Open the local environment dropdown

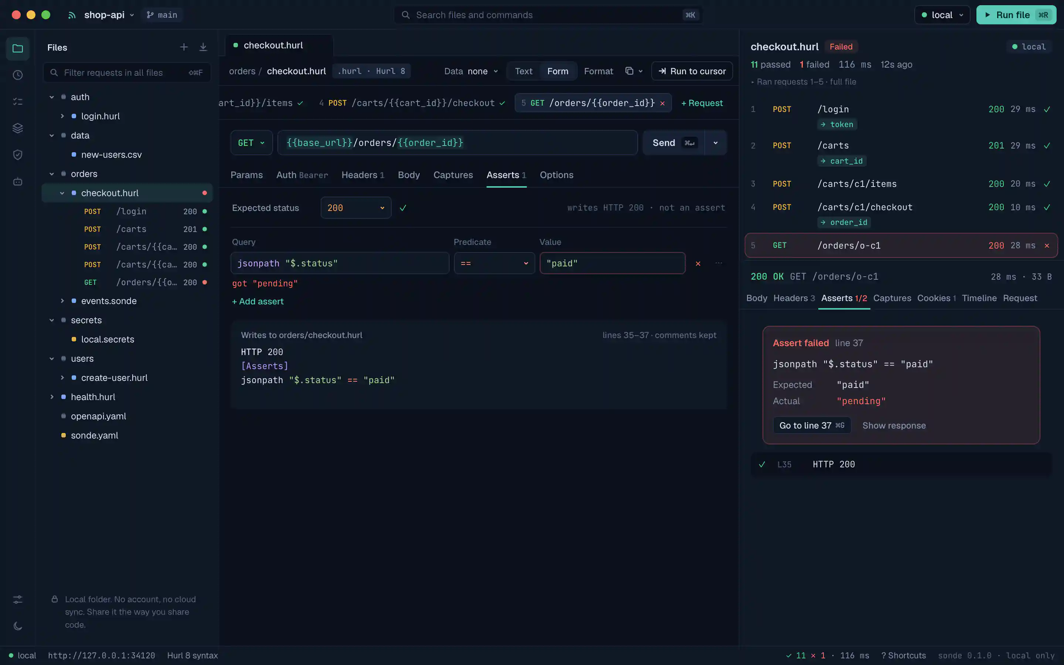(x=942, y=15)
